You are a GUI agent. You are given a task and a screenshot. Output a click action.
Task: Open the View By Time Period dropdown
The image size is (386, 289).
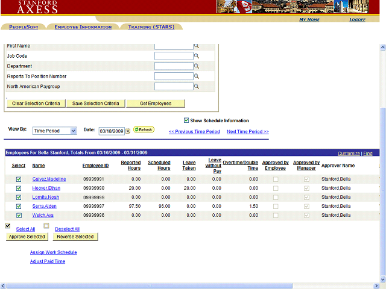[x=55, y=131]
